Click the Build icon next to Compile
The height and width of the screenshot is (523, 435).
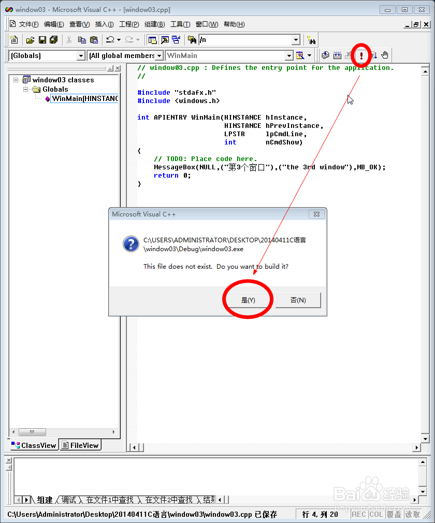(338, 55)
